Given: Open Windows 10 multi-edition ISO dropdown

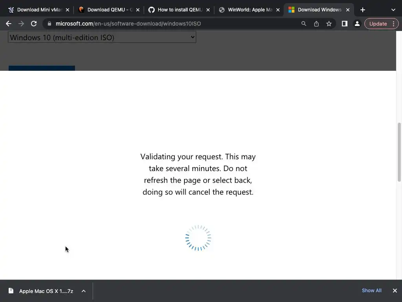Looking at the screenshot, I should [102, 37].
